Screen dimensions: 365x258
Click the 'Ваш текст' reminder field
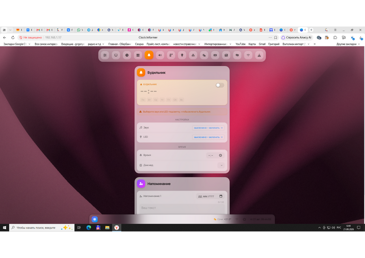click(182, 208)
